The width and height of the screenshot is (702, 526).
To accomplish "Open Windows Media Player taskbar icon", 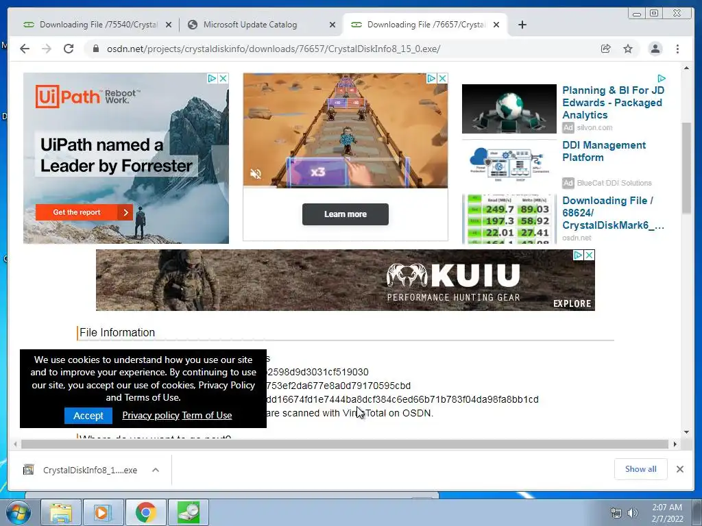I will pyautogui.click(x=103, y=512).
